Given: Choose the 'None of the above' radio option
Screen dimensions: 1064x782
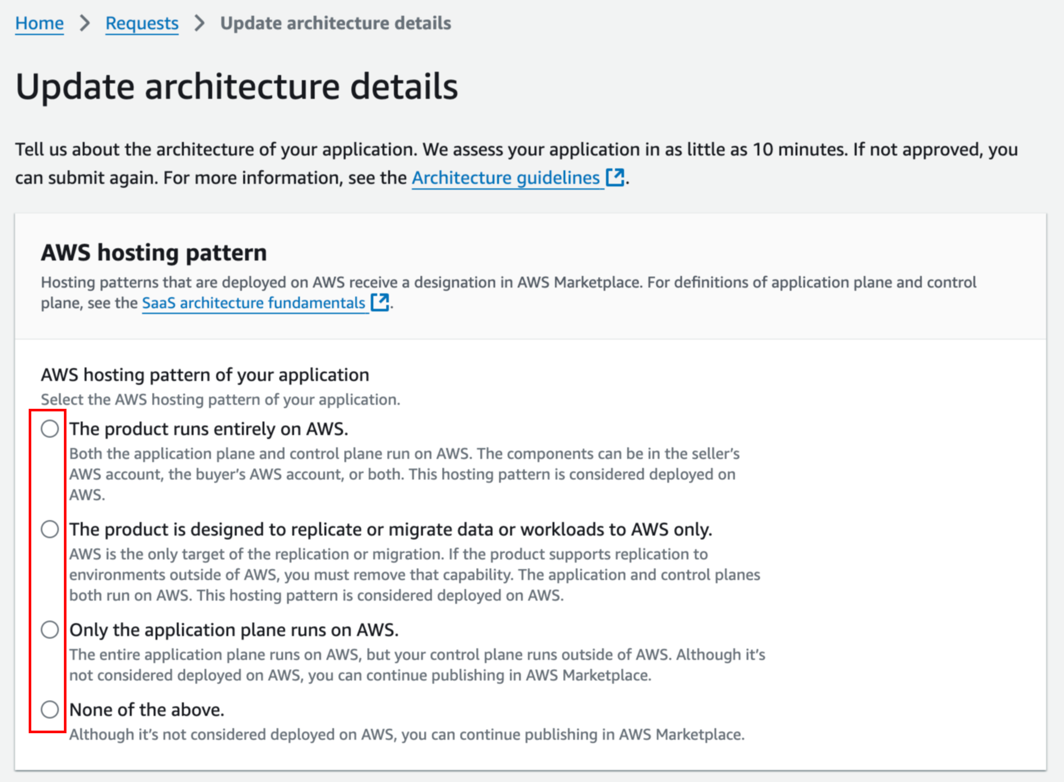Looking at the screenshot, I should point(50,710).
